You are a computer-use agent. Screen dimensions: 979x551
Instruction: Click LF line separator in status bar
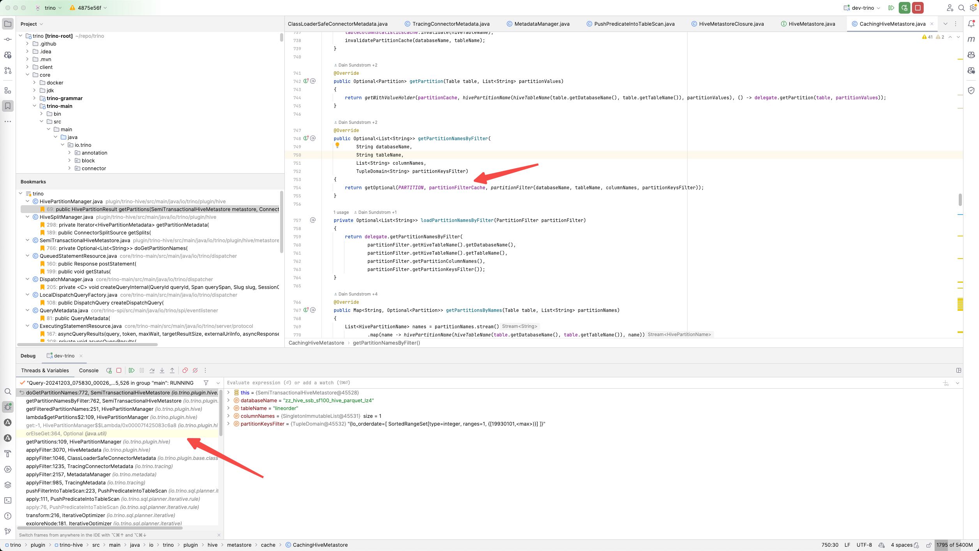point(847,545)
